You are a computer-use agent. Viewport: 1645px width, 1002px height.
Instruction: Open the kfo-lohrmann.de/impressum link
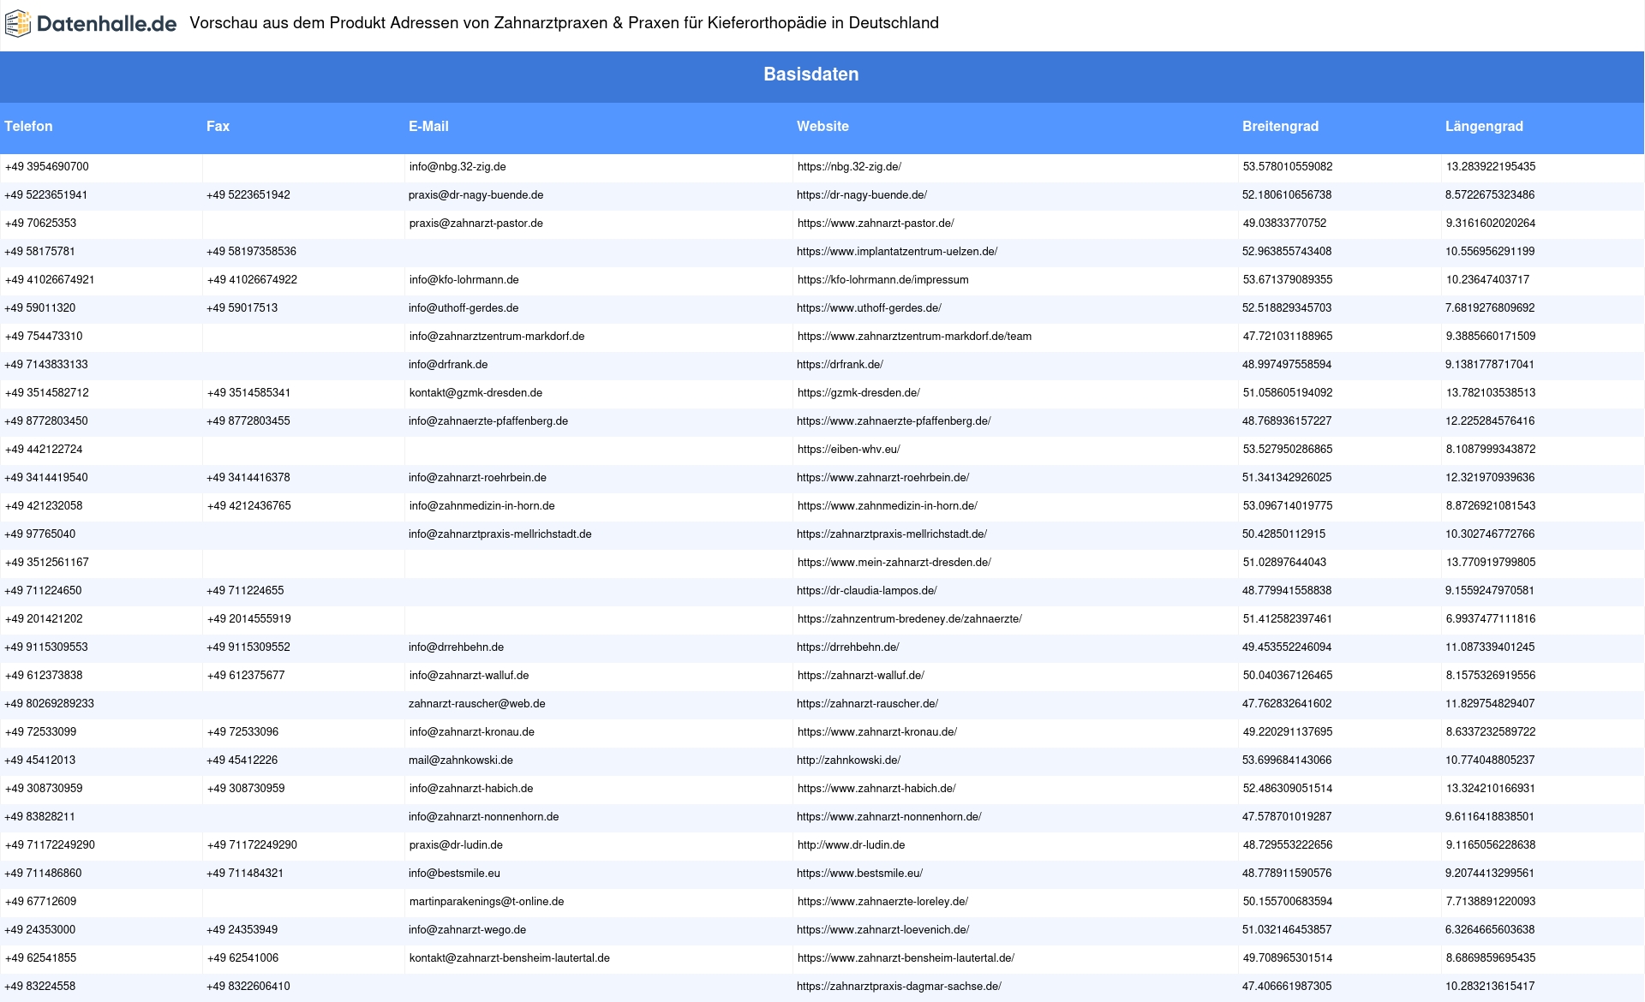click(x=883, y=280)
